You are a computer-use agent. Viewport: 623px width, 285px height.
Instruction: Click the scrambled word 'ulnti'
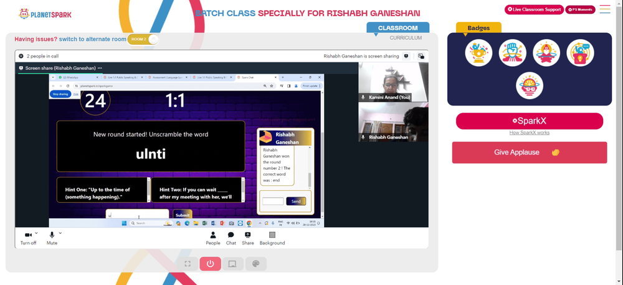coord(151,154)
